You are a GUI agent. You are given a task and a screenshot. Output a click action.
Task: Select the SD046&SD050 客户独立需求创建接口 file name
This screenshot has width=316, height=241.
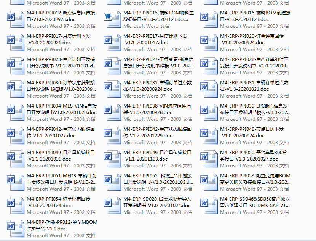pos(255,202)
